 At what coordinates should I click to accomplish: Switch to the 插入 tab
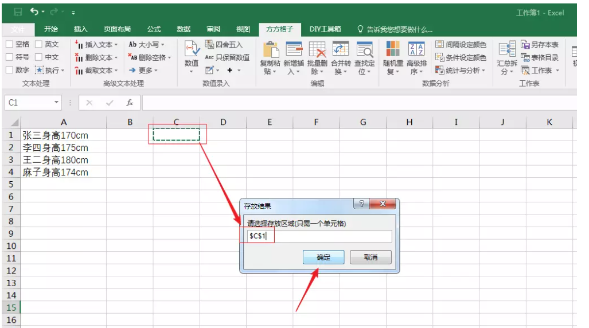pos(80,29)
